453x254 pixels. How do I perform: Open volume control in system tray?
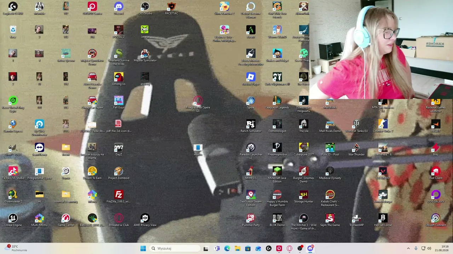click(429, 248)
